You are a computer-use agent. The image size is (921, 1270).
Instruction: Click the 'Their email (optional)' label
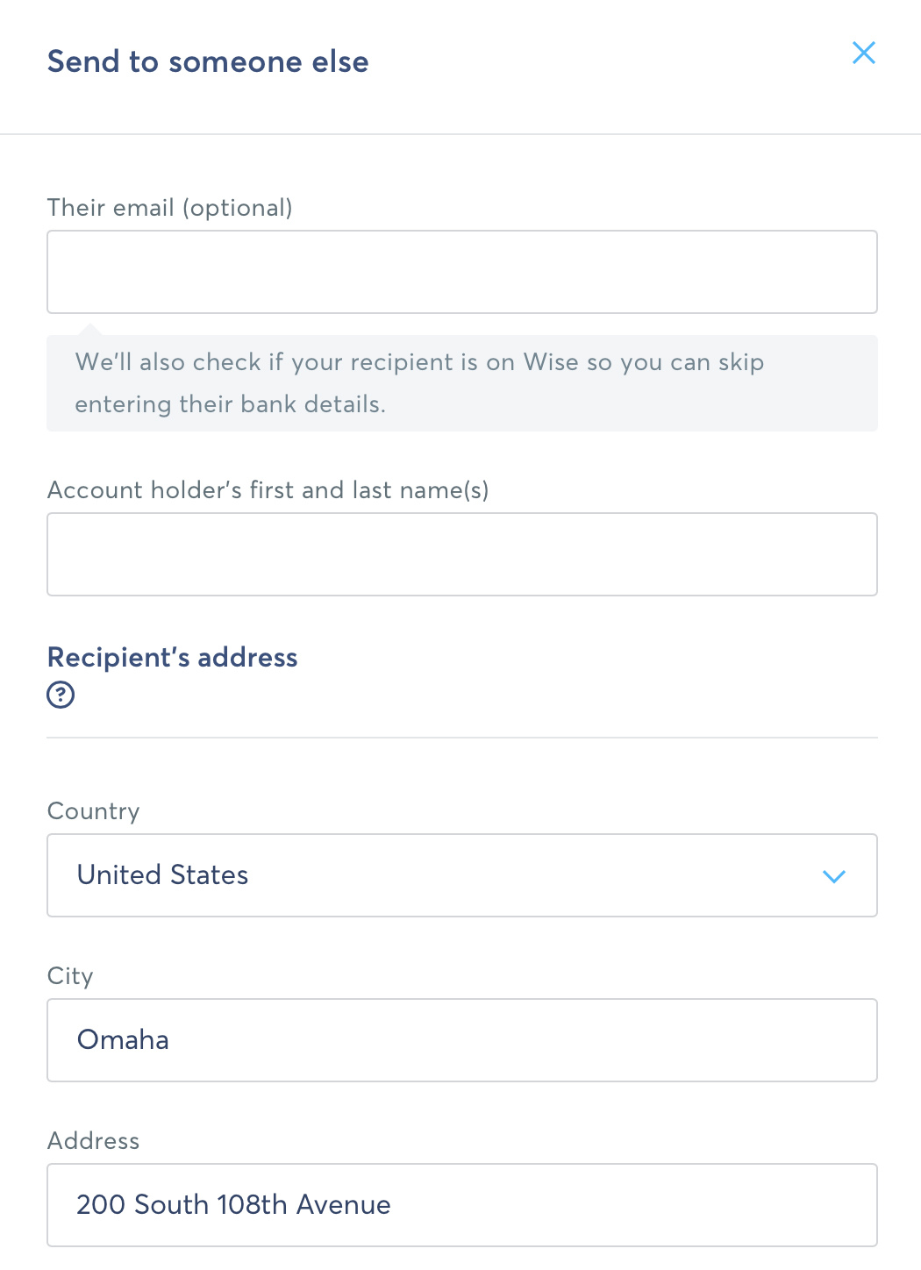170,208
